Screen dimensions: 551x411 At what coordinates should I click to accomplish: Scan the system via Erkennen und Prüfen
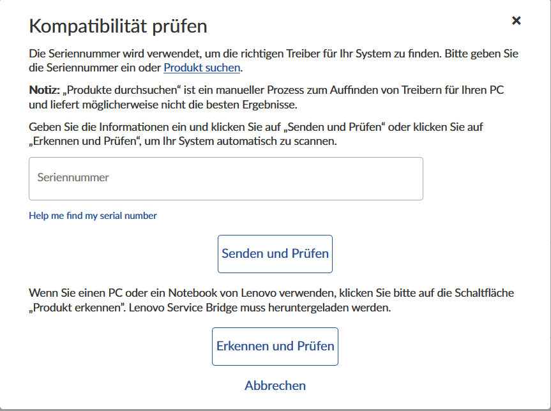point(275,347)
